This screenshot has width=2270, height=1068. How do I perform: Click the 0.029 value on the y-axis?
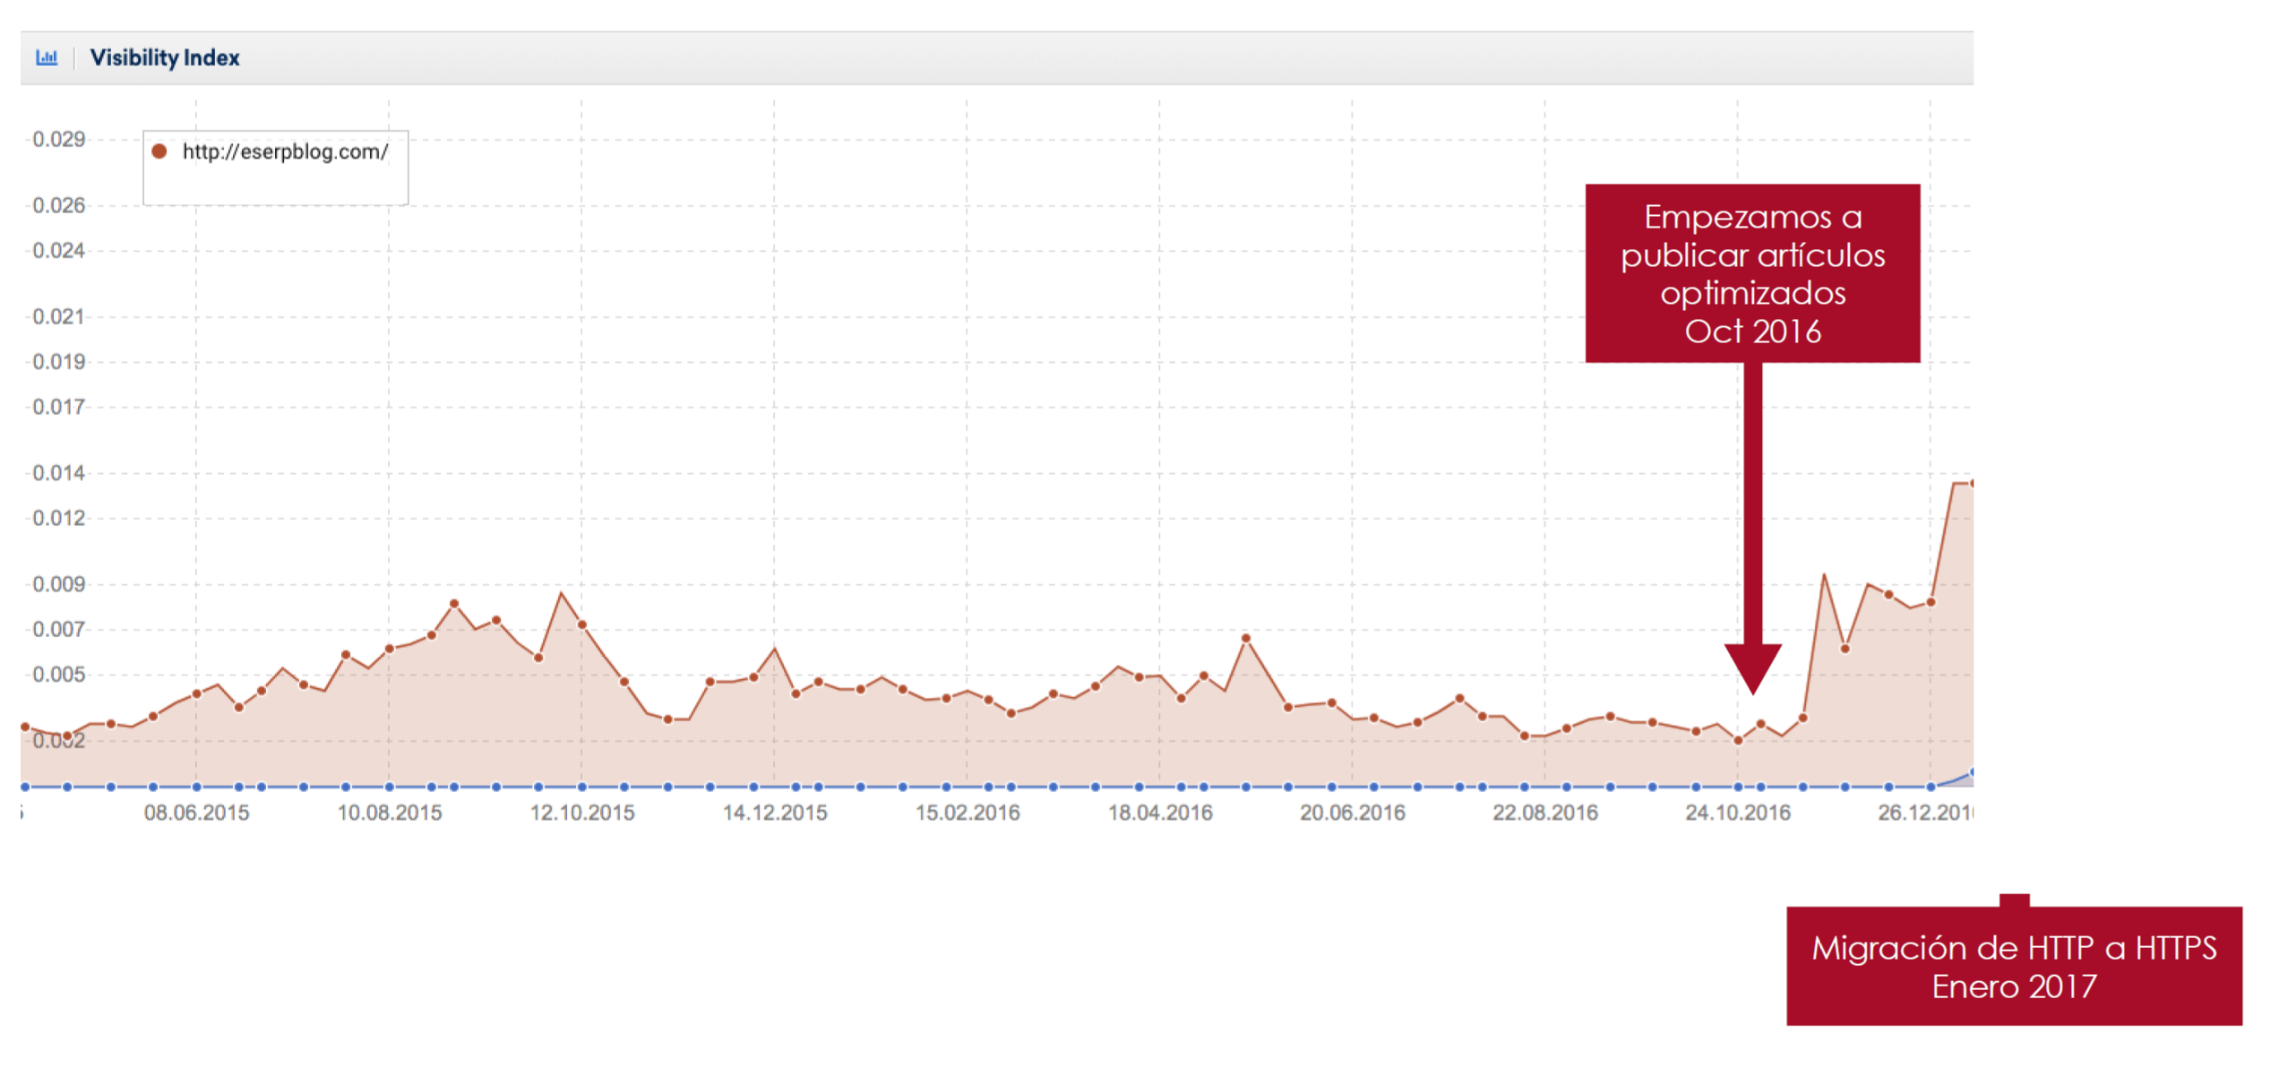(x=58, y=139)
